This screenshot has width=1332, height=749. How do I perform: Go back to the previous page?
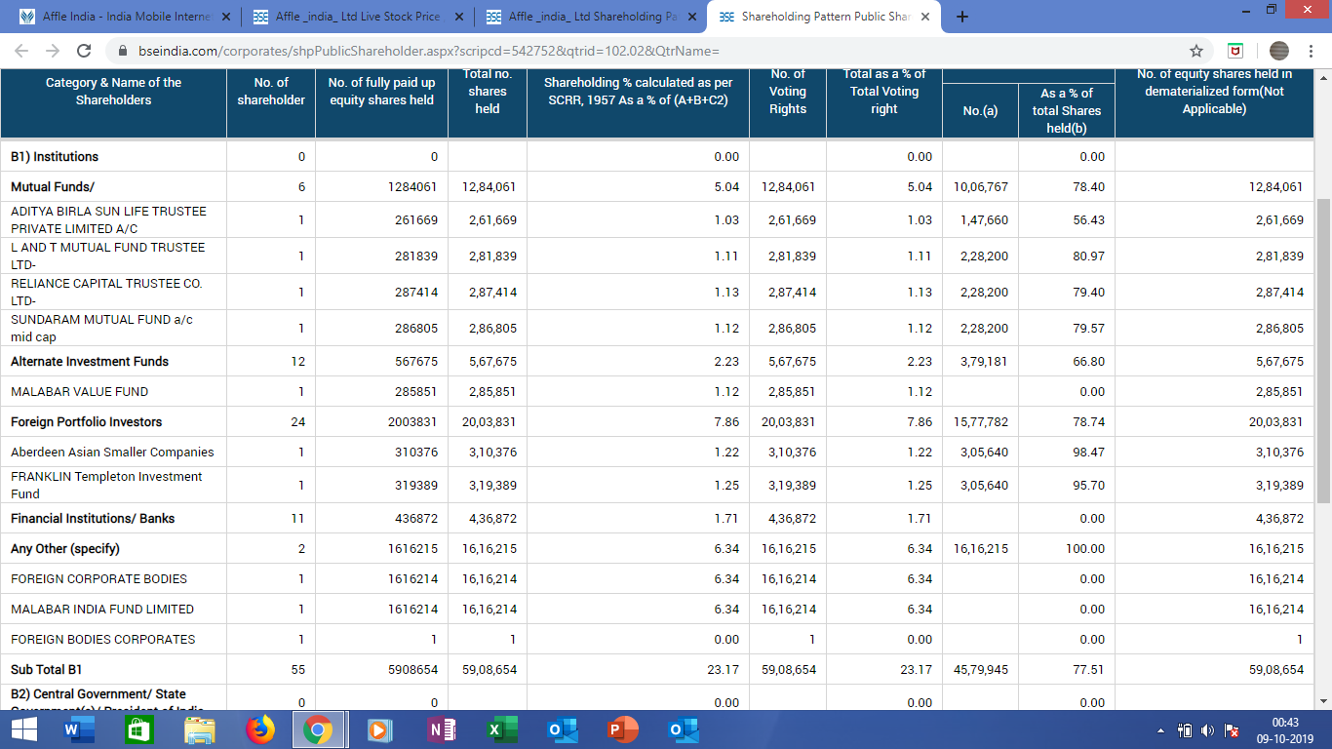pos(21,51)
